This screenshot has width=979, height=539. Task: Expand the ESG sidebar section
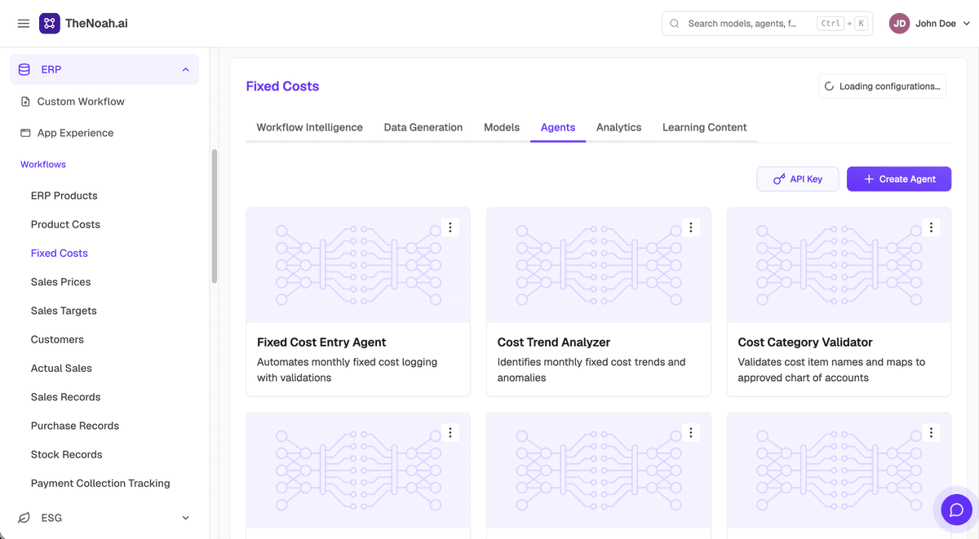point(185,518)
